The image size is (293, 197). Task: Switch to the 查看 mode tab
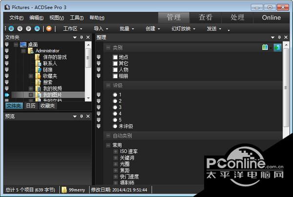click(x=206, y=18)
